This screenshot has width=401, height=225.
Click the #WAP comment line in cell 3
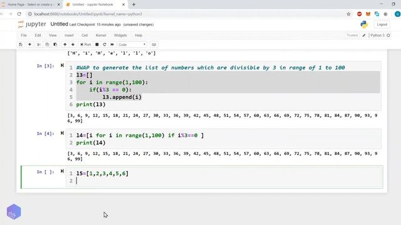(211, 67)
